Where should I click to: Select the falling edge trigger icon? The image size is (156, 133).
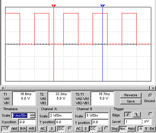click(x=137, y=114)
